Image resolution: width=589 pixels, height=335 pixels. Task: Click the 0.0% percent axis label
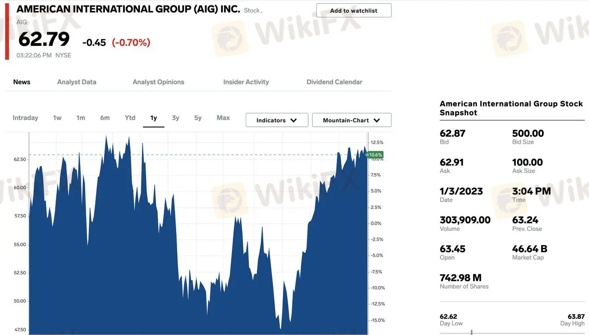(x=376, y=223)
